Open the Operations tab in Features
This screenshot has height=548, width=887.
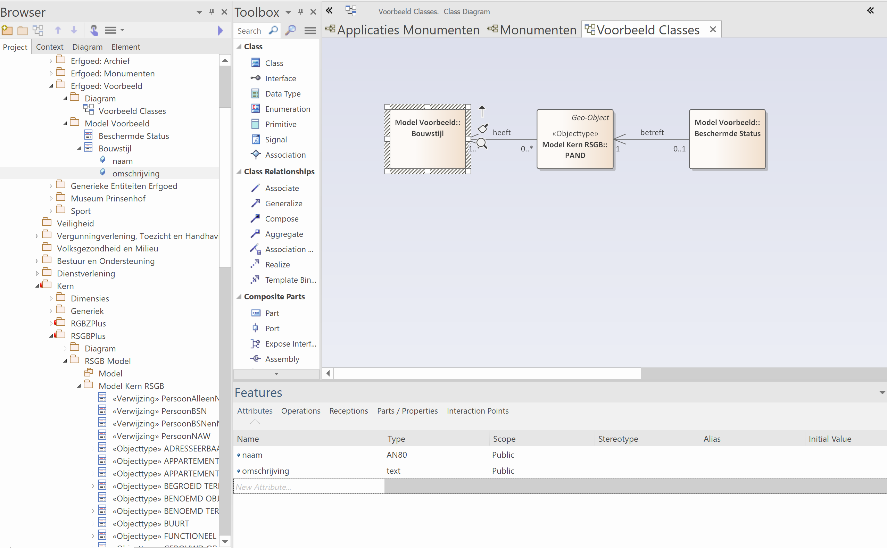(300, 410)
